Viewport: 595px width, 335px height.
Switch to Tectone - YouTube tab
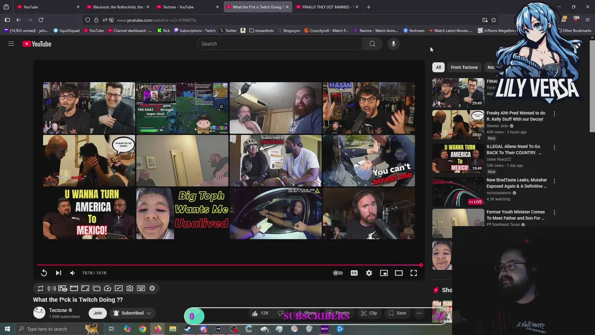click(x=187, y=7)
